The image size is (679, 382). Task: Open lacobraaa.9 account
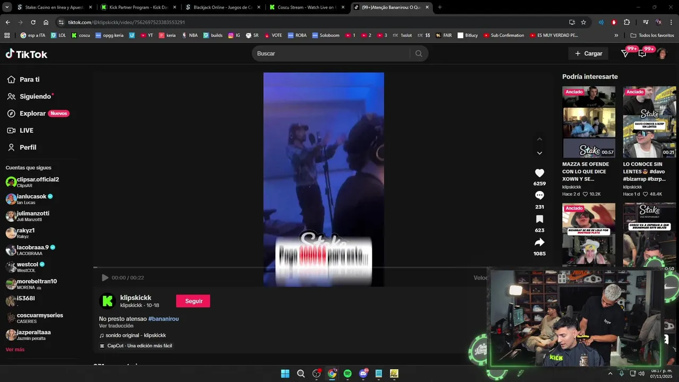pos(31,250)
